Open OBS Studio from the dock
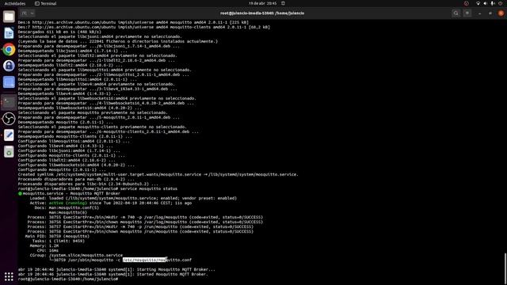The image size is (507, 285). [x=9, y=119]
